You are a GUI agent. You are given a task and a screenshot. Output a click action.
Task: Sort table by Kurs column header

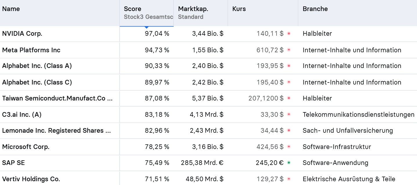(239, 9)
